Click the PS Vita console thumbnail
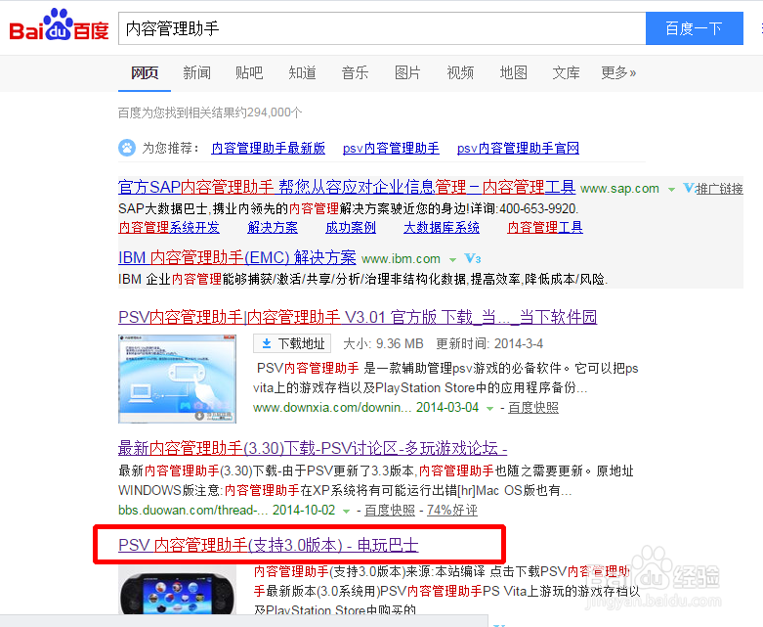Viewport: 763px width, 627px height. (x=177, y=591)
